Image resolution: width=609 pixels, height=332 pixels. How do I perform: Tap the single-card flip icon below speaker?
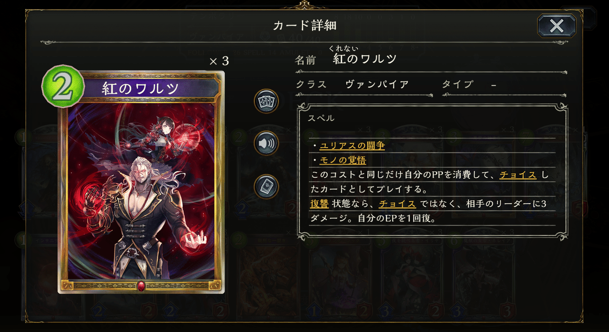pos(266,186)
